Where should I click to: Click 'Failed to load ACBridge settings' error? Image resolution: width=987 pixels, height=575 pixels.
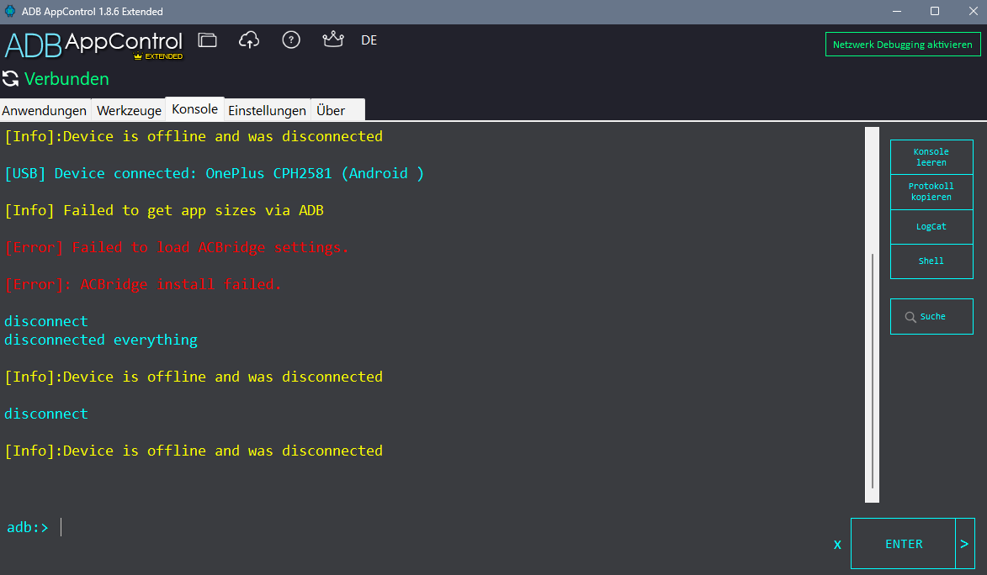coord(176,248)
